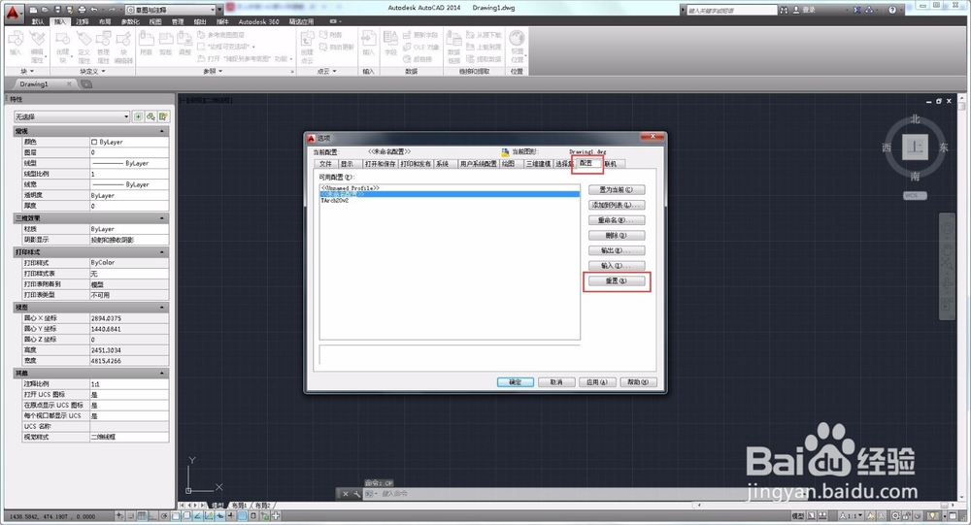Click the Open file icon in quick access toolbar

(46, 10)
